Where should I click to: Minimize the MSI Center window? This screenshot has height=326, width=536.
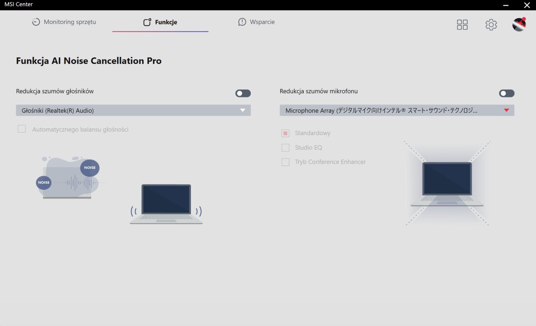pyautogui.click(x=506, y=5)
